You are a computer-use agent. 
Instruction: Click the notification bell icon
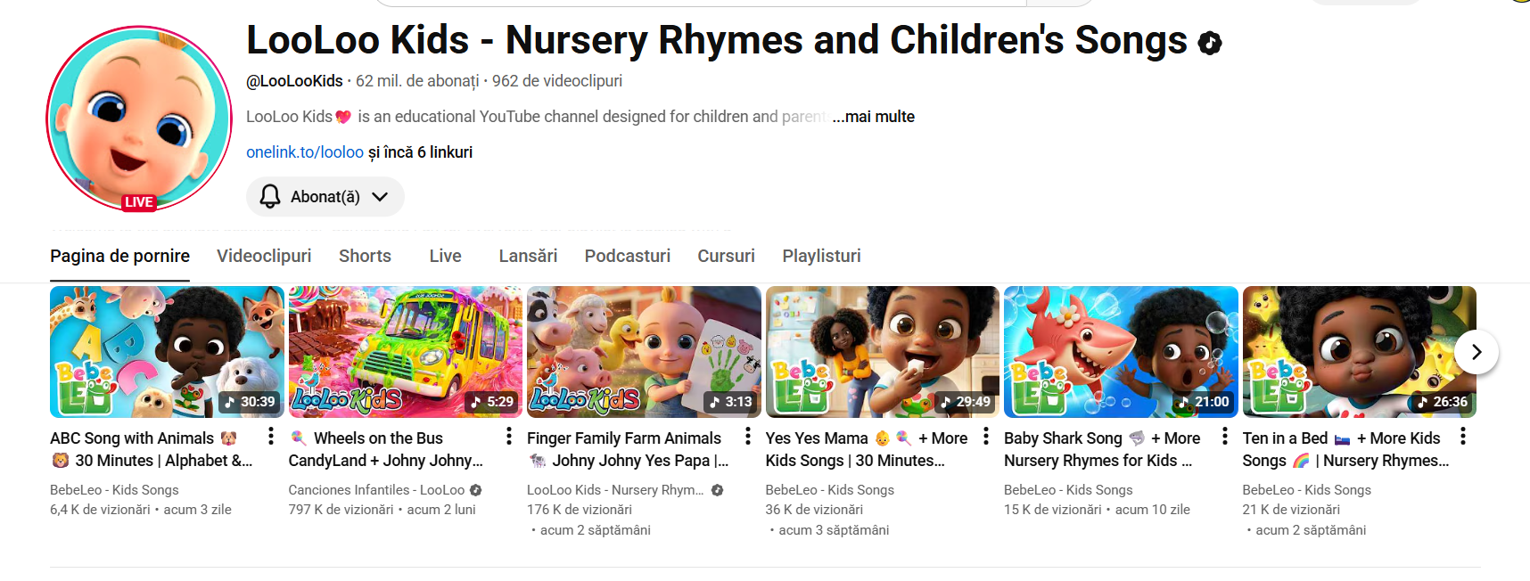(270, 197)
